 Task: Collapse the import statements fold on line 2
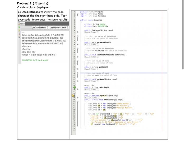77,14
